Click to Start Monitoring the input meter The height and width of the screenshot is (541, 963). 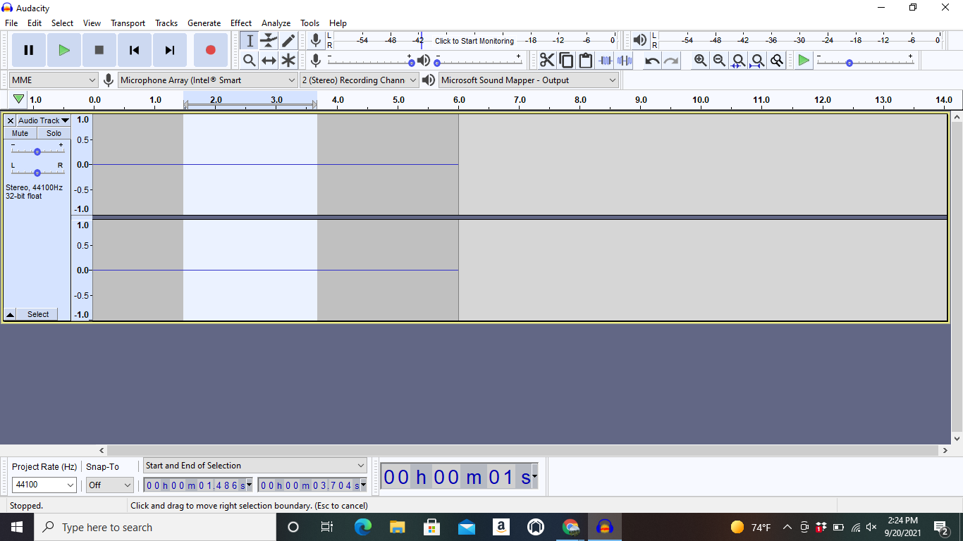pyautogui.click(x=473, y=40)
